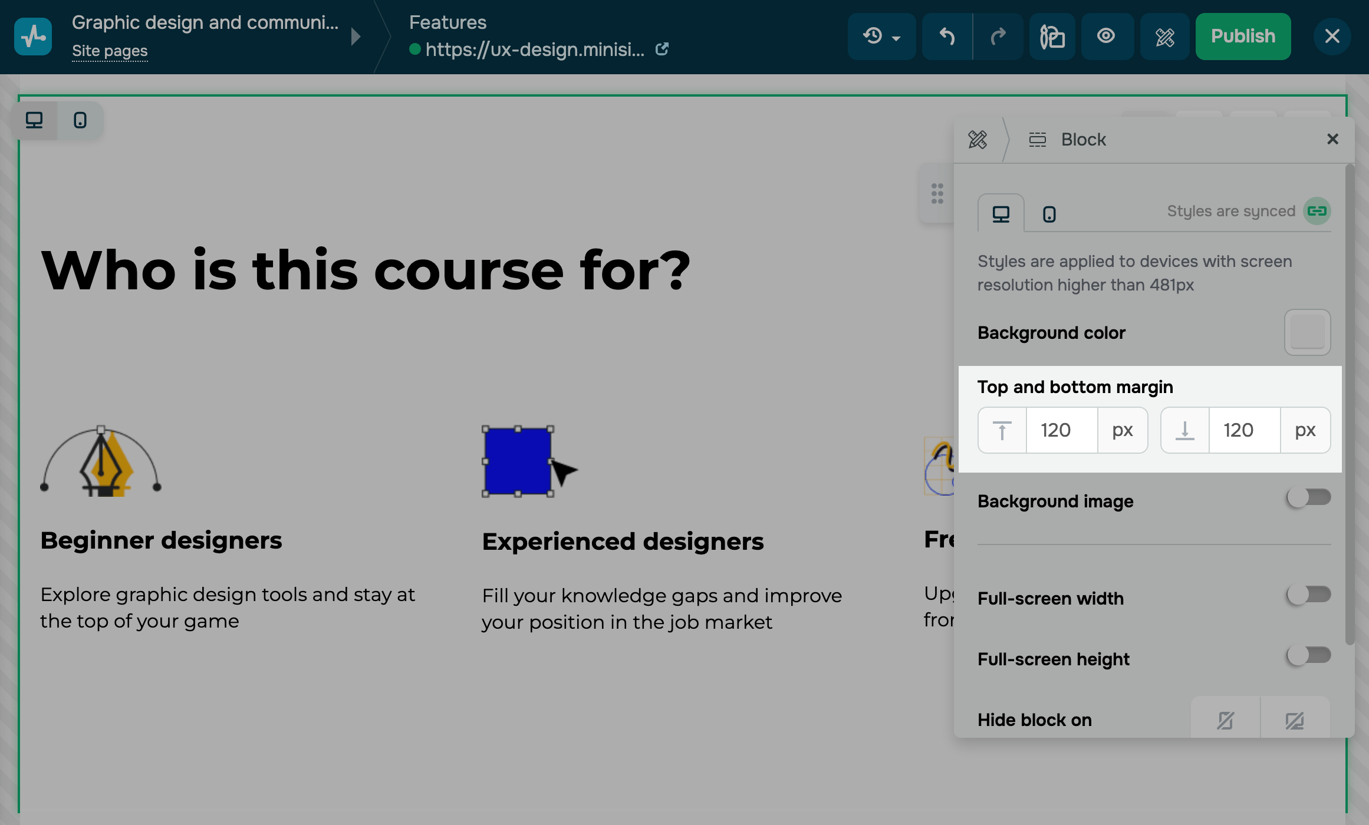Viewport: 1369px width, 825px height.
Task: Open site design styles icon in header
Action: tap(1164, 37)
